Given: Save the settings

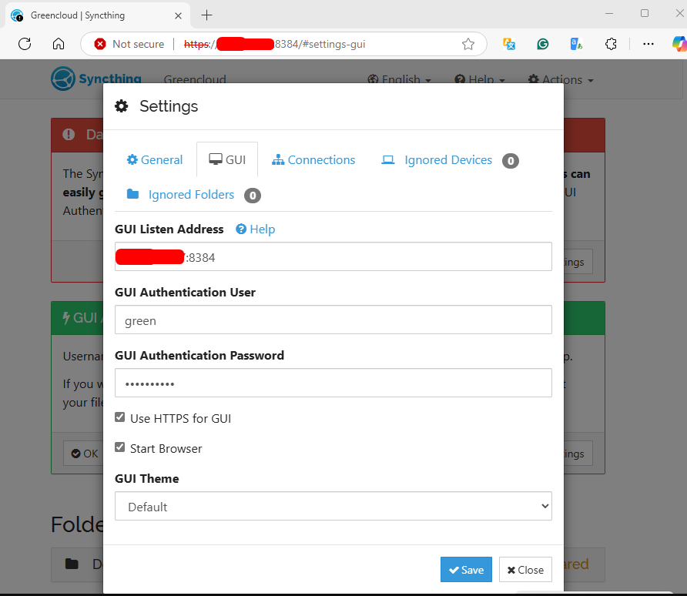Looking at the screenshot, I should [x=466, y=569].
